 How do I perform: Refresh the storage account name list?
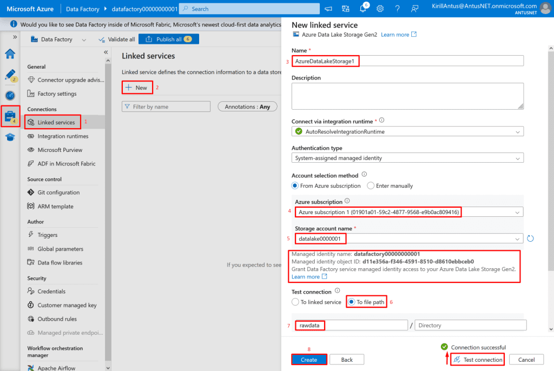(530, 239)
